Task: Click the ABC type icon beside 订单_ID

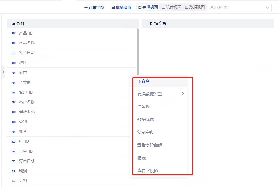Action: click(x=14, y=151)
